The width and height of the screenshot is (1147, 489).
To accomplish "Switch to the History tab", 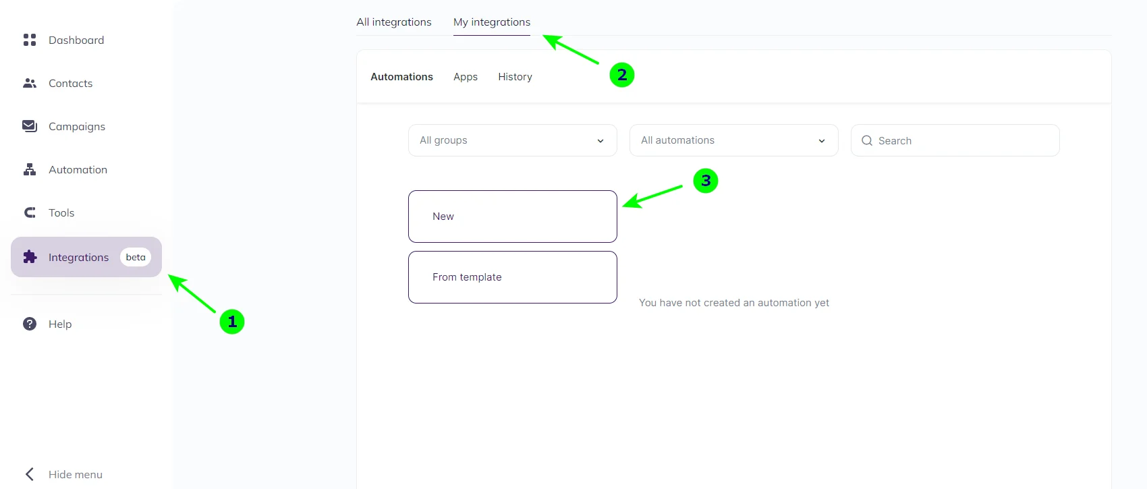I will (x=515, y=76).
